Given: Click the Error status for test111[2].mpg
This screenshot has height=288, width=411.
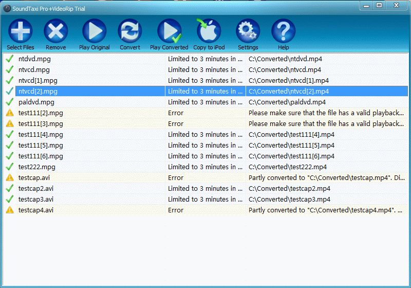Looking at the screenshot, I should [176, 113].
